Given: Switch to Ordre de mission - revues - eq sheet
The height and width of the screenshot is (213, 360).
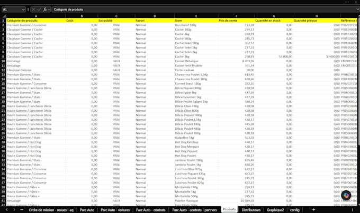Looking at the screenshot, I should pos(51,210).
